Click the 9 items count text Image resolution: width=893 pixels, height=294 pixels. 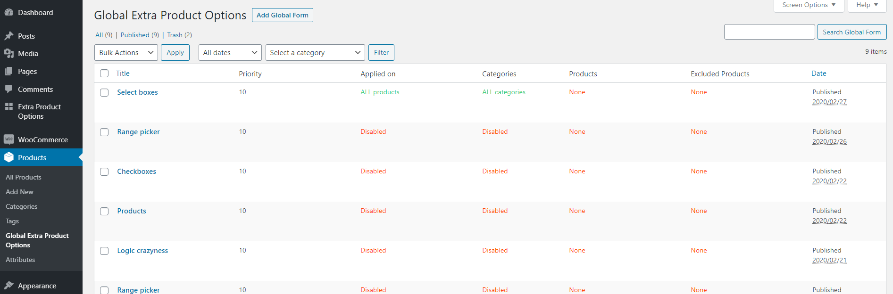pyautogui.click(x=876, y=52)
